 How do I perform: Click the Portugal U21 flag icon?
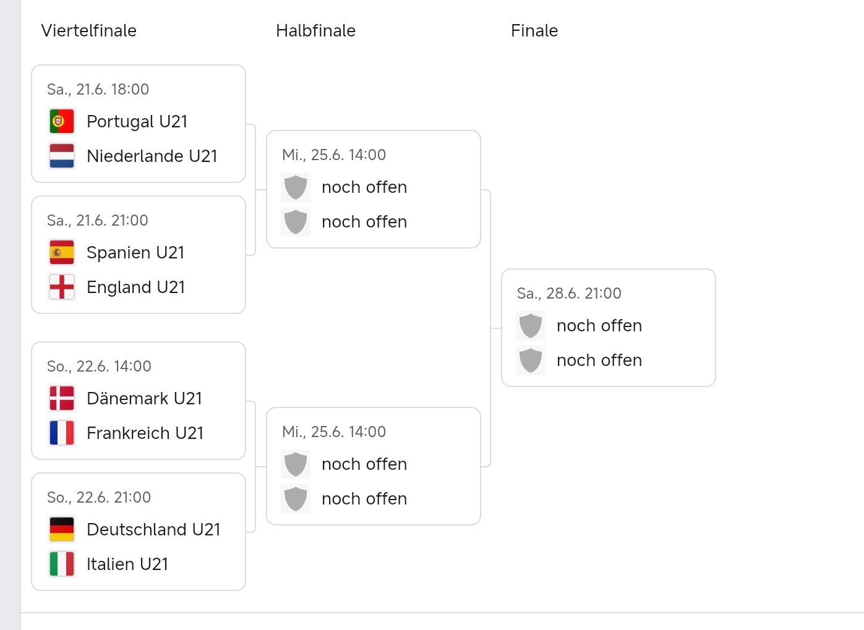point(62,121)
